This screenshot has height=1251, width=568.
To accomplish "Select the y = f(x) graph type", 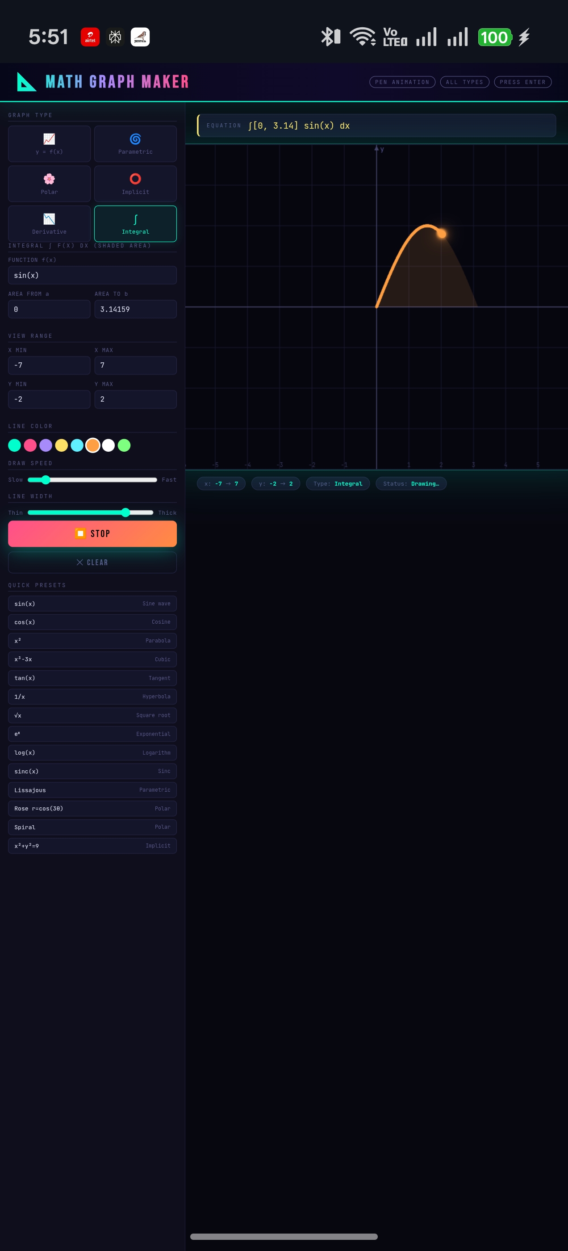I will pos(49,144).
